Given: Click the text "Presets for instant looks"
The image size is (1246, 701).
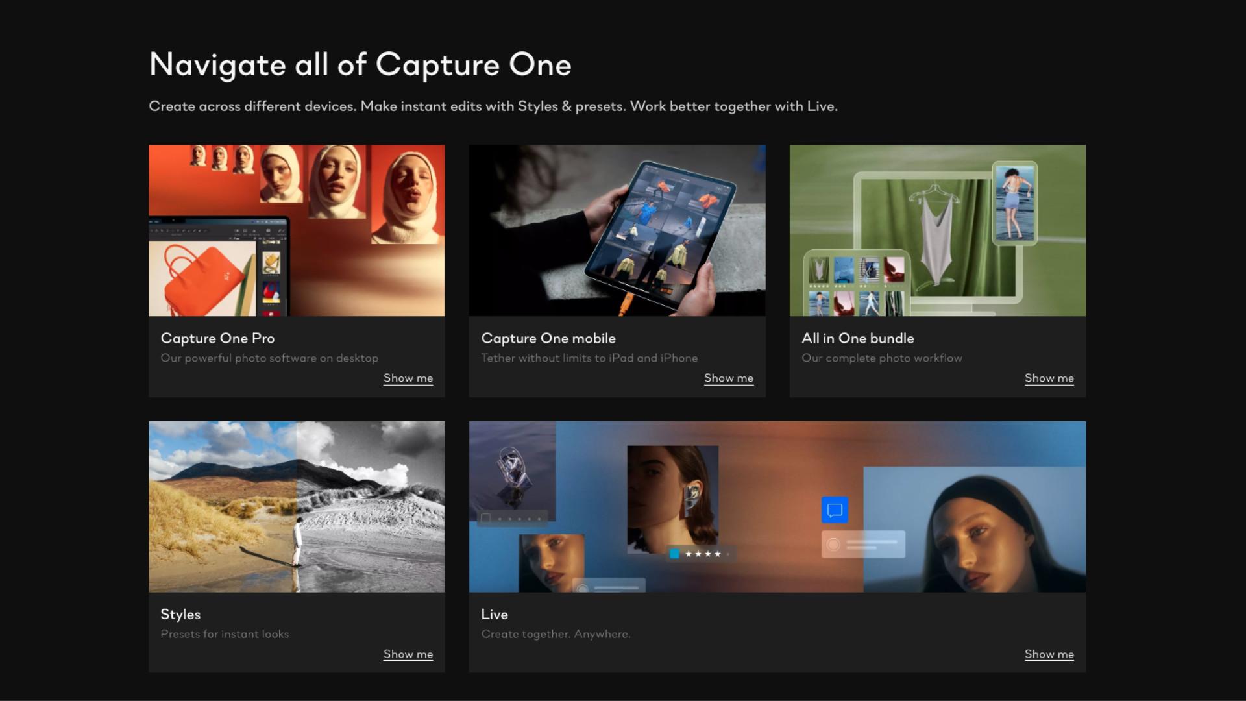Looking at the screenshot, I should [225, 634].
